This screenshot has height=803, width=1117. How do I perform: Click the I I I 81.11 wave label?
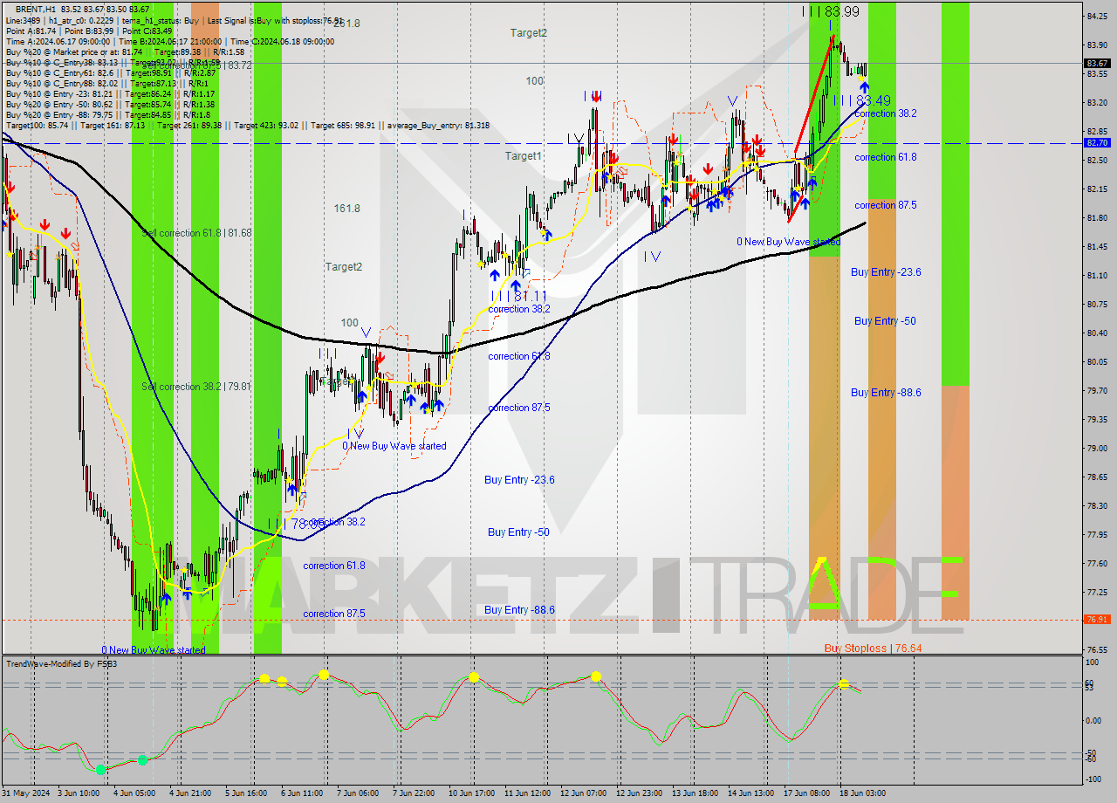pyautogui.click(x=518, y=297)
